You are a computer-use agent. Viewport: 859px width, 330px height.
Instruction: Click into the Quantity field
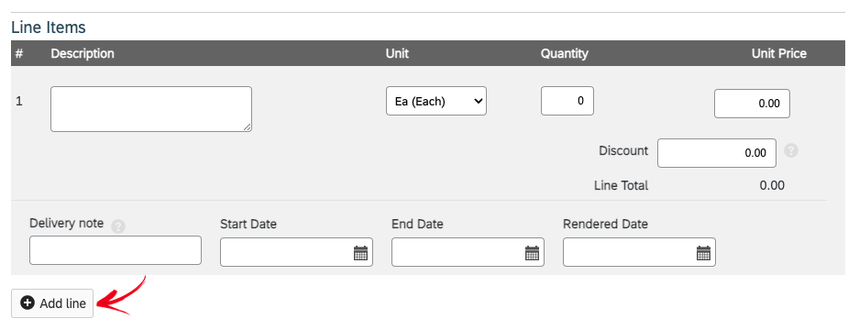click(567, 101)
